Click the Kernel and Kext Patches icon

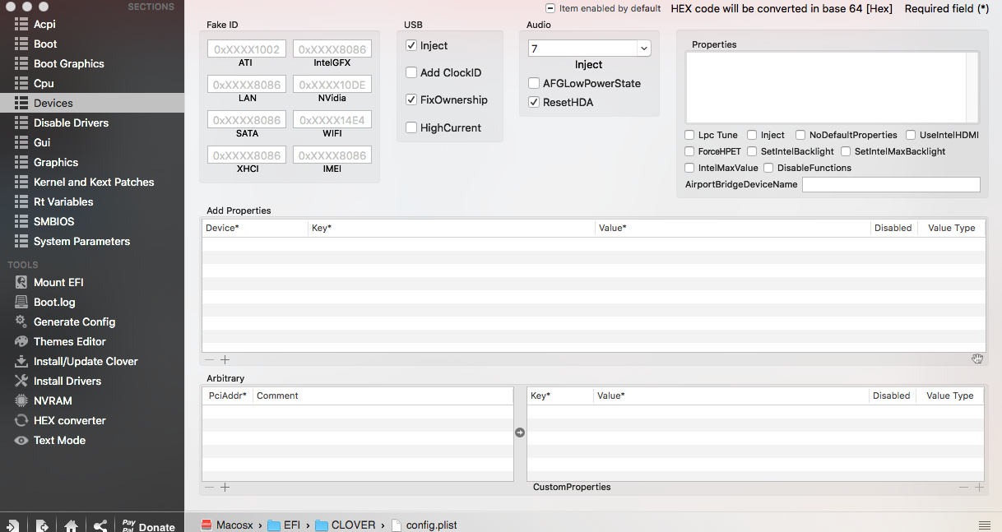(21, 183)
